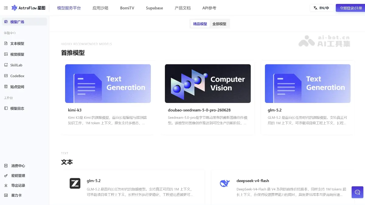Click the kimi-k3 Text Generation banner

pos(108,84)
